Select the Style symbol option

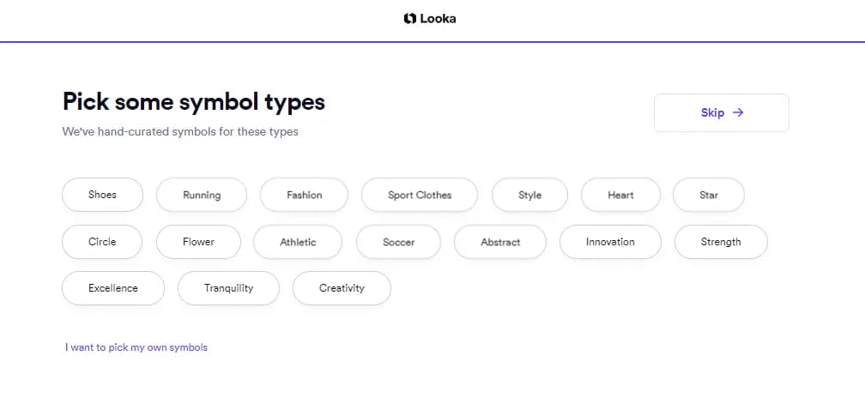coord(529,195)
